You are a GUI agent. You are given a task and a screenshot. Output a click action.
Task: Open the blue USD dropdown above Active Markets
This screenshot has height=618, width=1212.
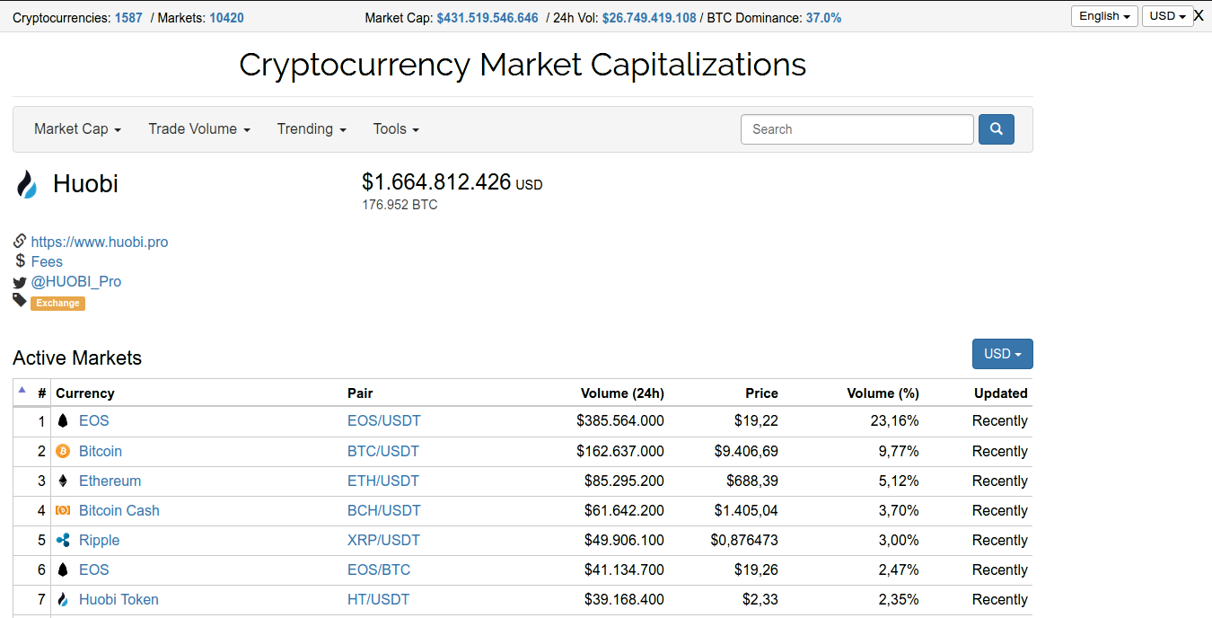coord(1003,354)
